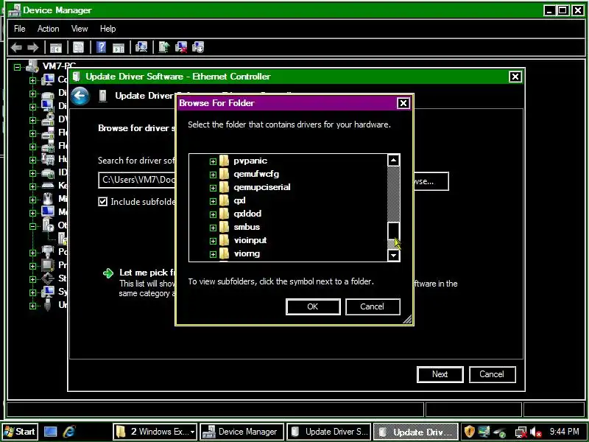Close the Browse For Folder dialog
The width and height of the screenshot is (589, 442).
pos(403,103)
